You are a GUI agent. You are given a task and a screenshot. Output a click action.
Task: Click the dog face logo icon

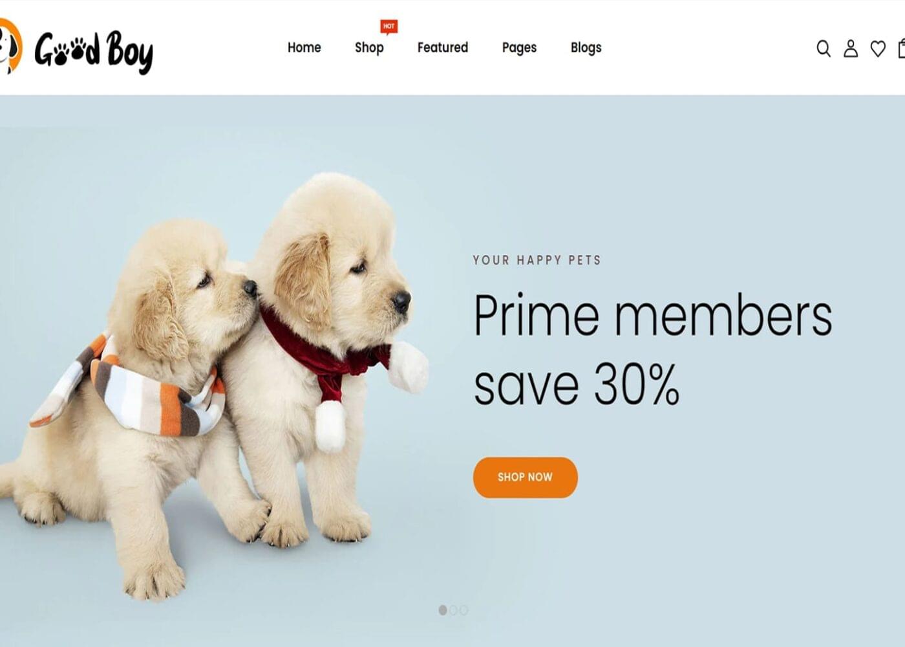pyautogui.click(x=10, y=46)
